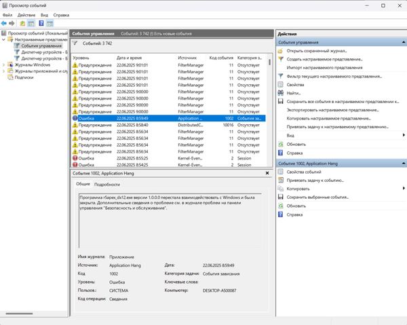Switch to the Общие tab

(83, 184)
